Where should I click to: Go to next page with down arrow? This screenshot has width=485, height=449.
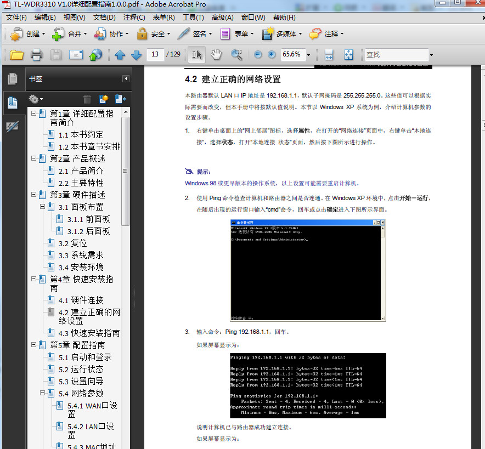(137, 55)
